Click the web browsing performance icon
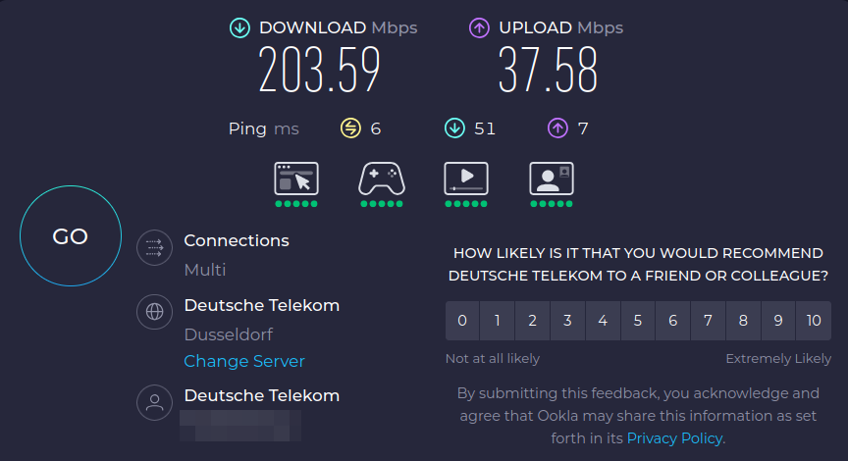 tap(296, 179)
